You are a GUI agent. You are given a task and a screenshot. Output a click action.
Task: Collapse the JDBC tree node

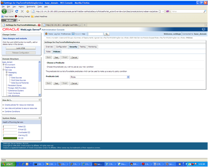pyautogui.click(x=7, y=75)
